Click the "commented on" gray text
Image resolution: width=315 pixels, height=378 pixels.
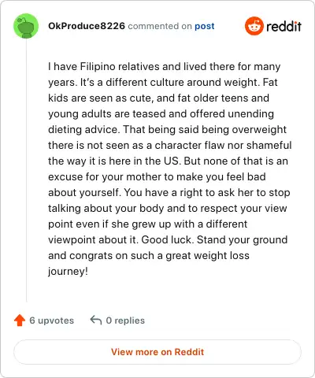[160, 26]
